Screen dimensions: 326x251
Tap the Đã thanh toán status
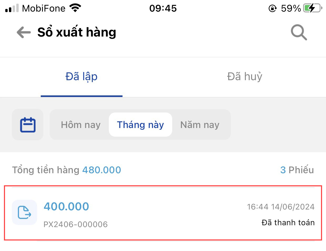click(288, 223)
